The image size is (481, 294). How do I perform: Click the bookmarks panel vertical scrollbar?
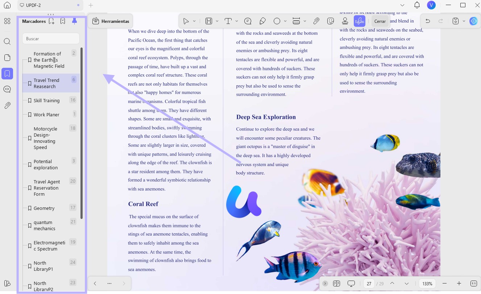pyautogui.click(x=82, y=133)
